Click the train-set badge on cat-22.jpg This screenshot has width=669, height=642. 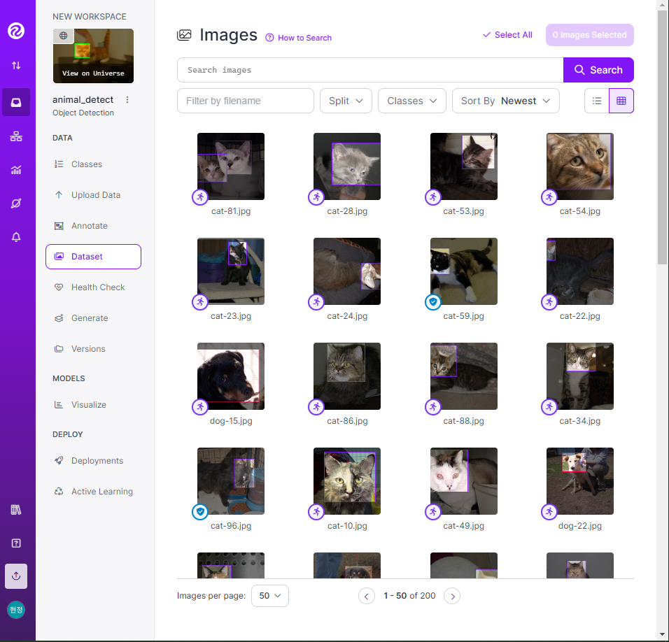[549, 302]
